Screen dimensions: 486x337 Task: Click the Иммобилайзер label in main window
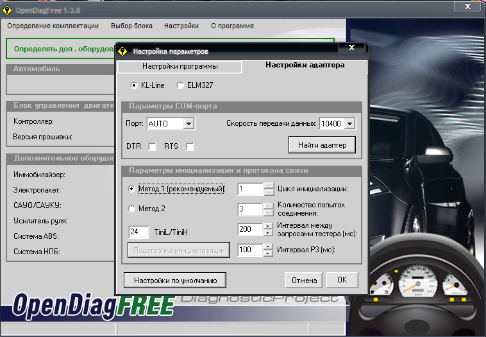[39, 175]
